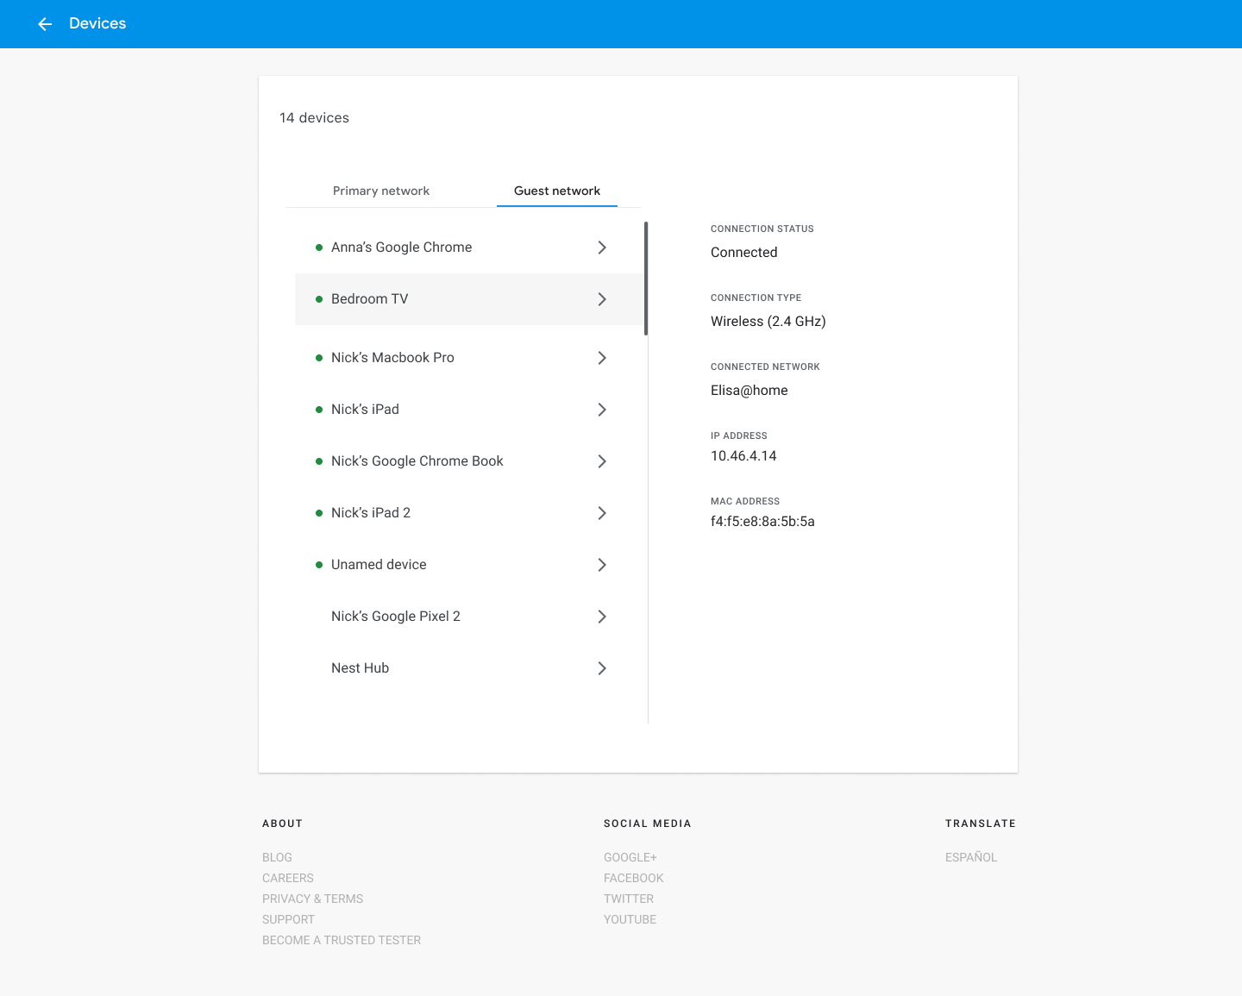Choose Nick's Macbook Pro device name
The image size is (1242, 996).
click(x=392, y=358)
